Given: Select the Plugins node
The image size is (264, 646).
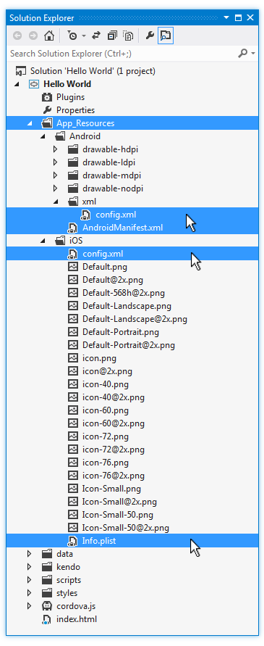Looking at the screenshot, I should click(x=70, y=97).
